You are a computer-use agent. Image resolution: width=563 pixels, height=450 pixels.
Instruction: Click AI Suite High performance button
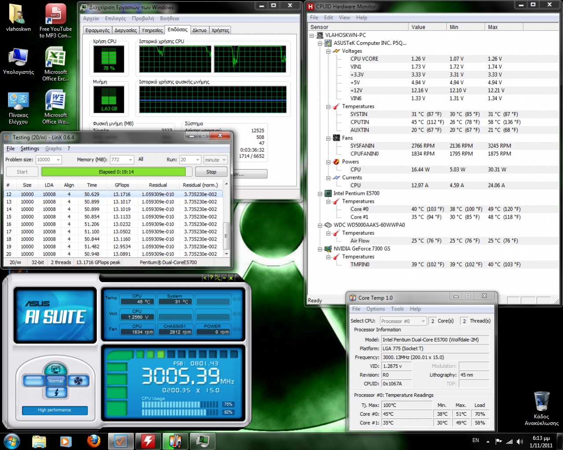click(x=55, y=410)
